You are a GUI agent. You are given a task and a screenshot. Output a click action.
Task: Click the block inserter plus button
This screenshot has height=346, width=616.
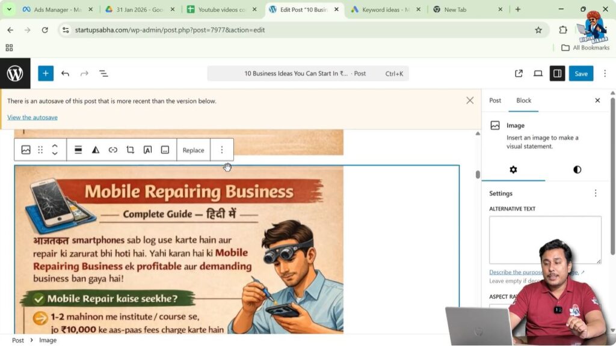pyautogui.click(x=46, y=73)
